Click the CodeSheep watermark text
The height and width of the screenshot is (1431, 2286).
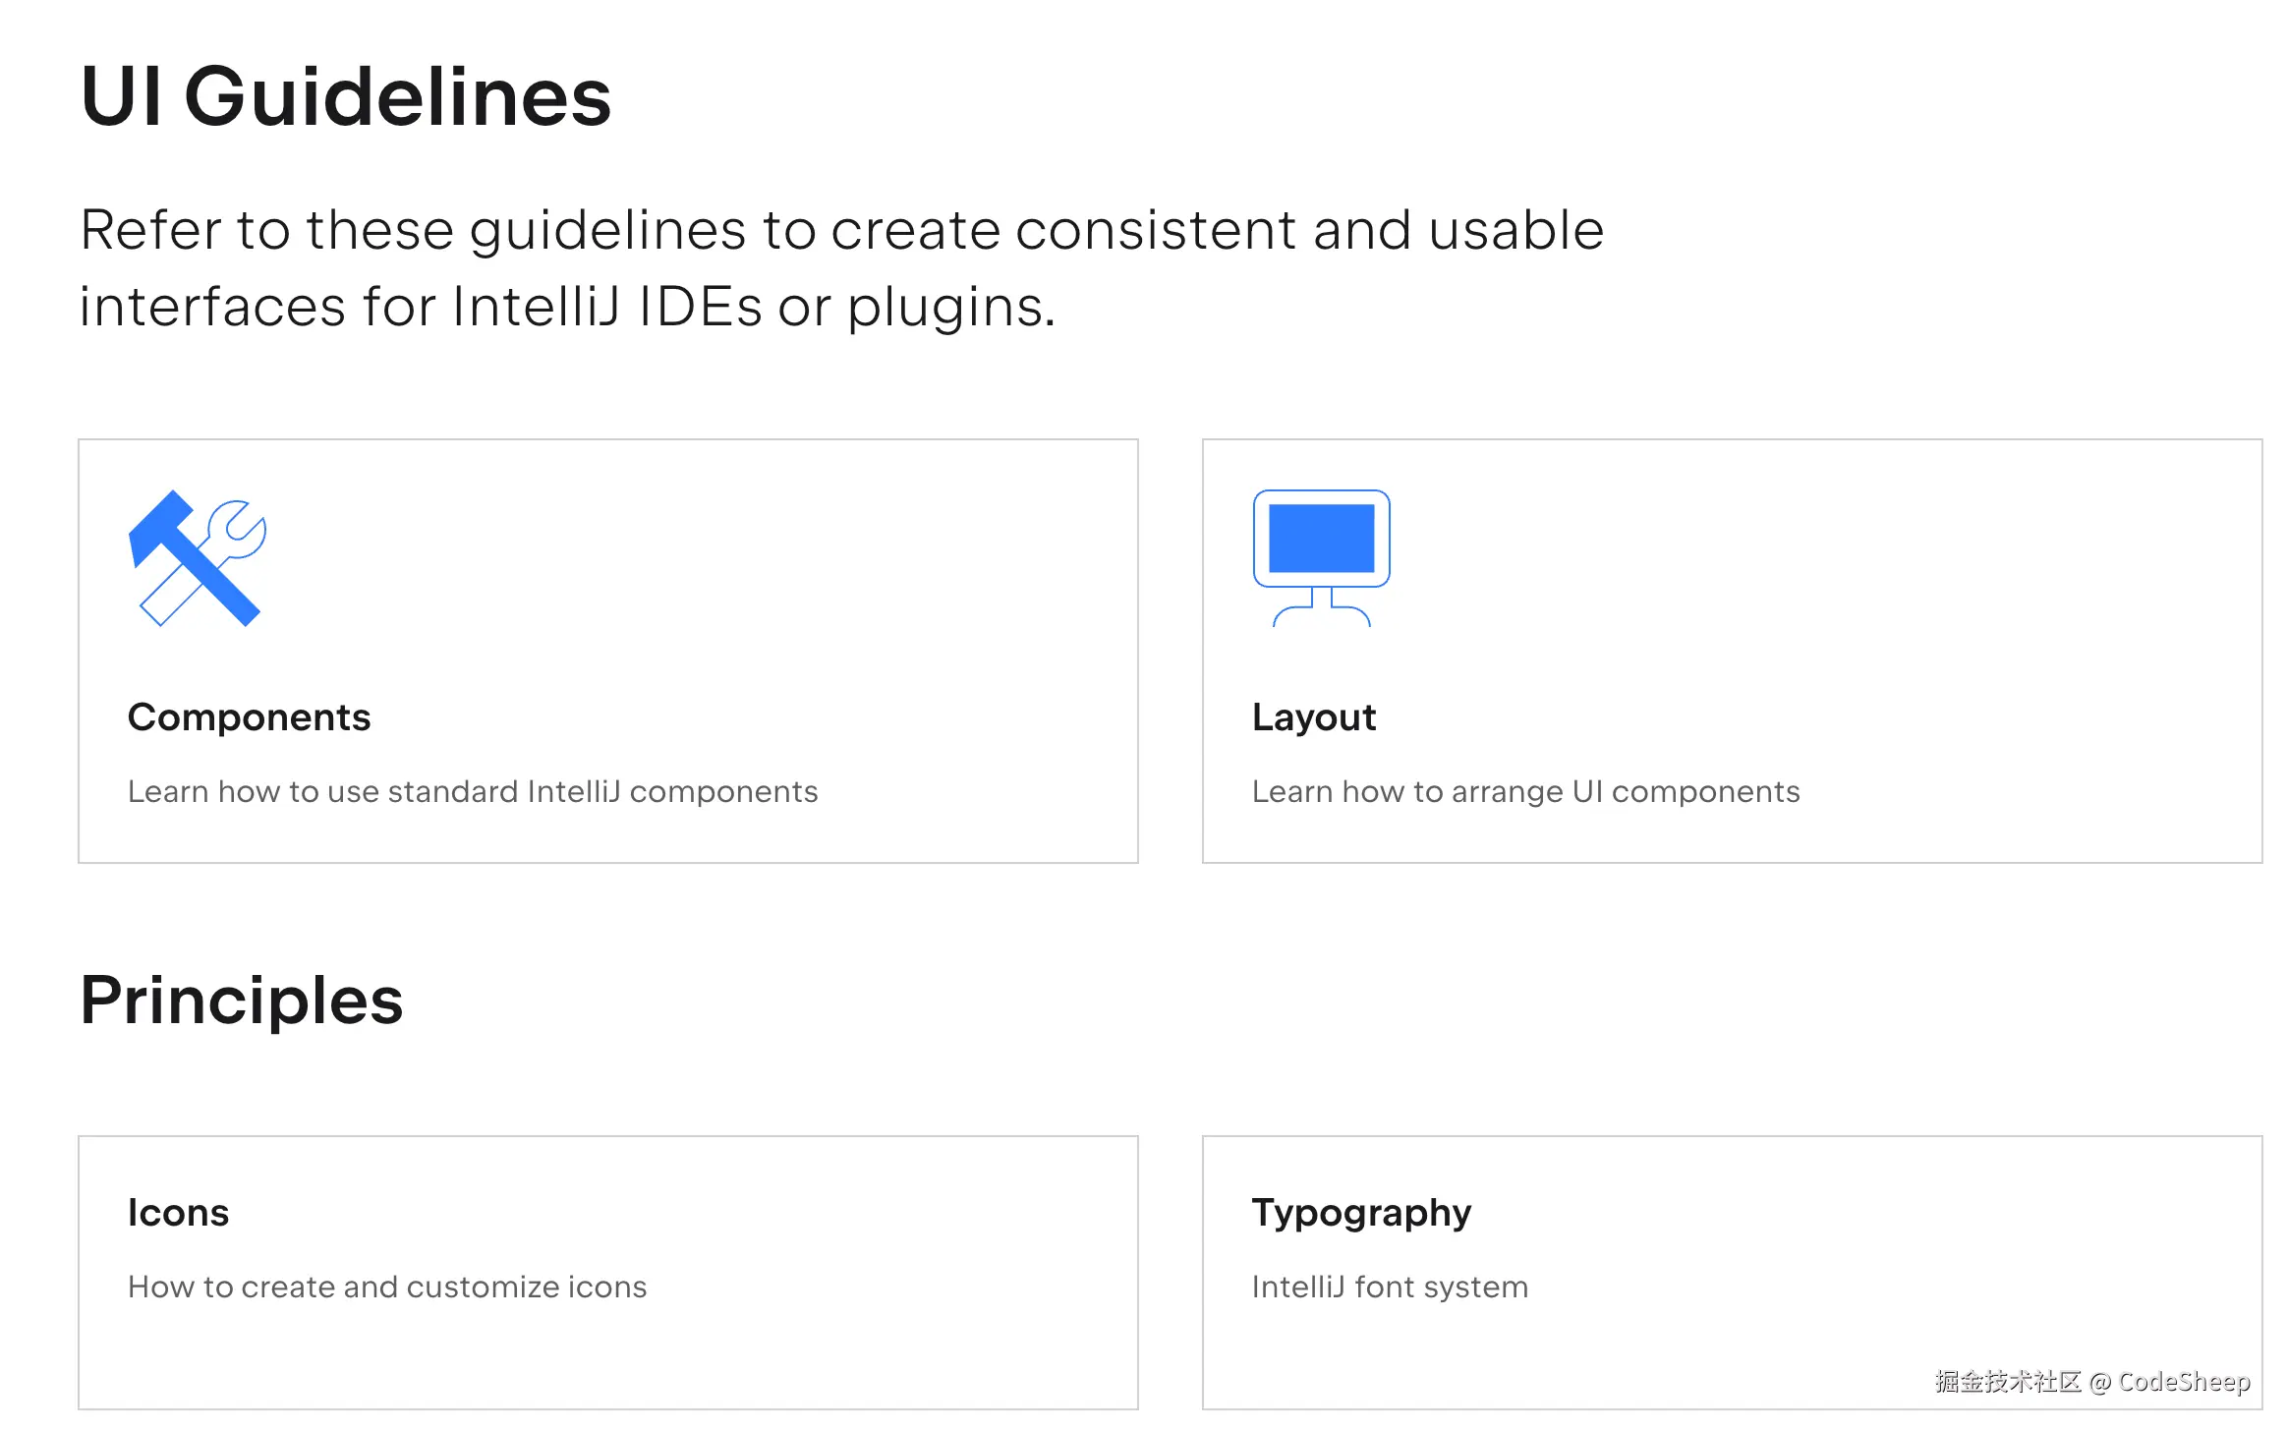2184,1382
